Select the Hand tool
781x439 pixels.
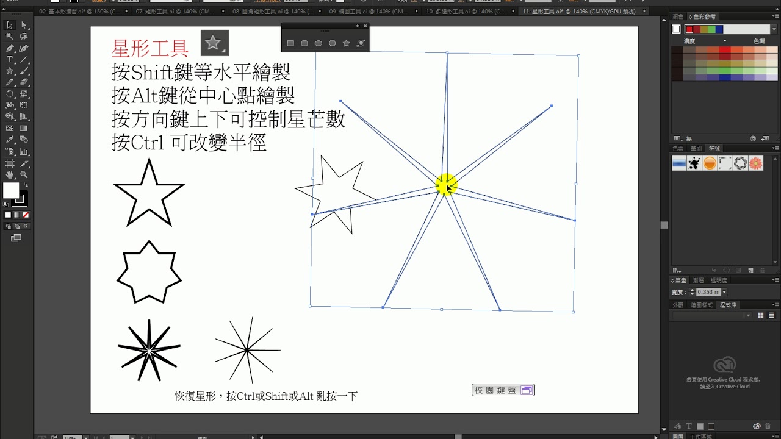(10, 175)
